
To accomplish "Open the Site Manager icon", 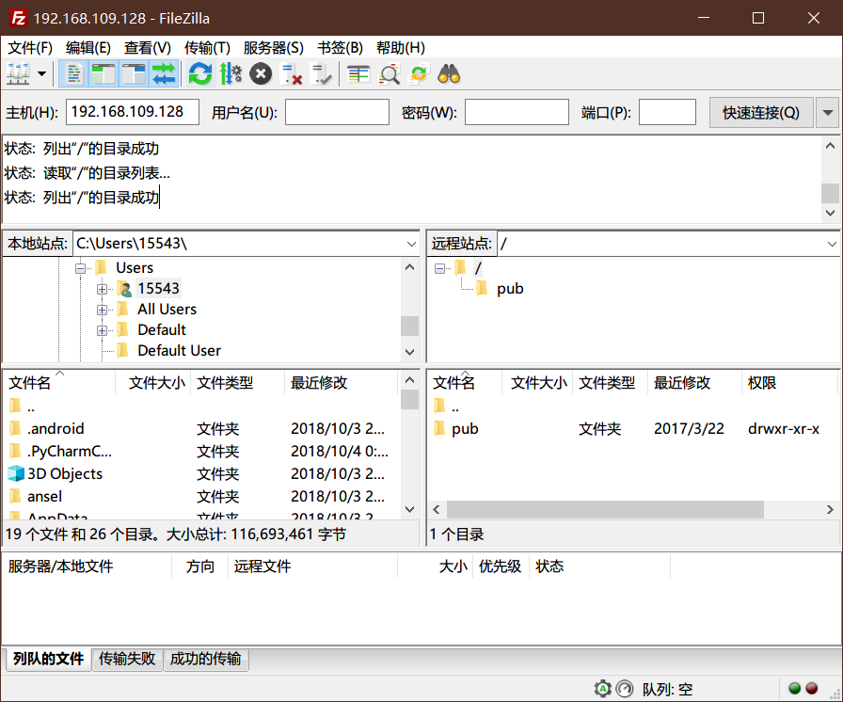I will point(18,74).
